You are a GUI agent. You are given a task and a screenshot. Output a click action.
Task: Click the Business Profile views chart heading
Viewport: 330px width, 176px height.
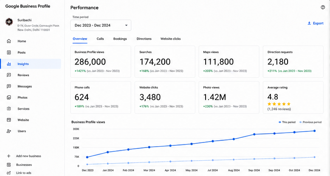88,122
